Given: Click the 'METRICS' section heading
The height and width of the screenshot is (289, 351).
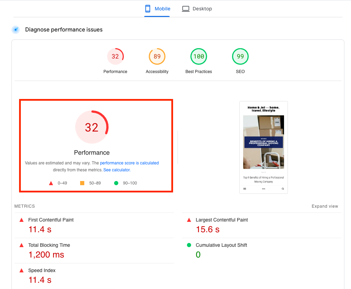Looking at the screenshot, I should click(x=25, y=206).
